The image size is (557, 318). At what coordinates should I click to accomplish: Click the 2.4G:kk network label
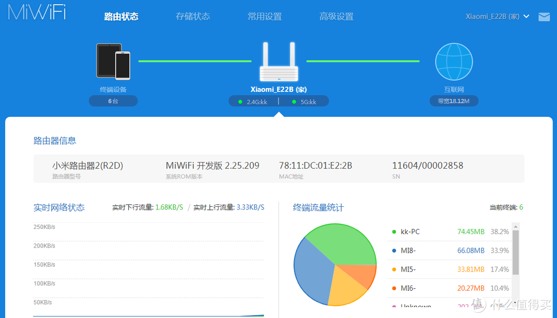coord(256,102)
